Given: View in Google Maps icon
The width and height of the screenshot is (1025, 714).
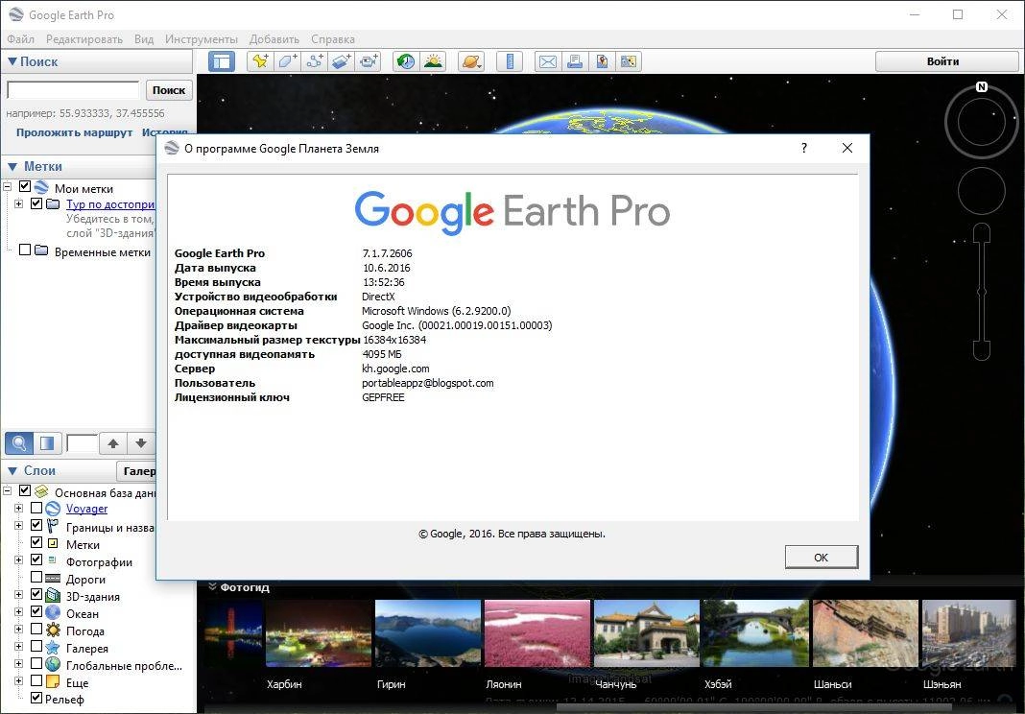Looking at the screenshot, I should [x=629, y=61].
